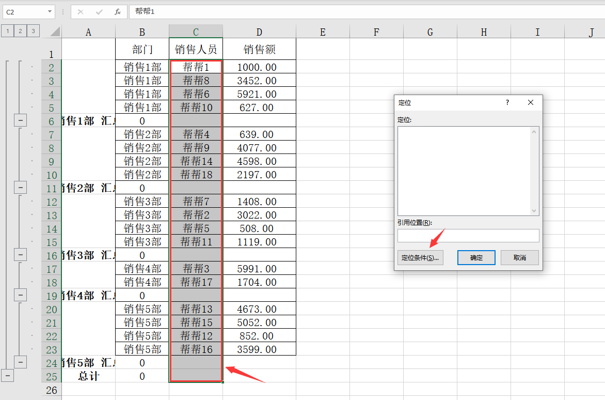
Task: Select column A header
Action: 88,32
